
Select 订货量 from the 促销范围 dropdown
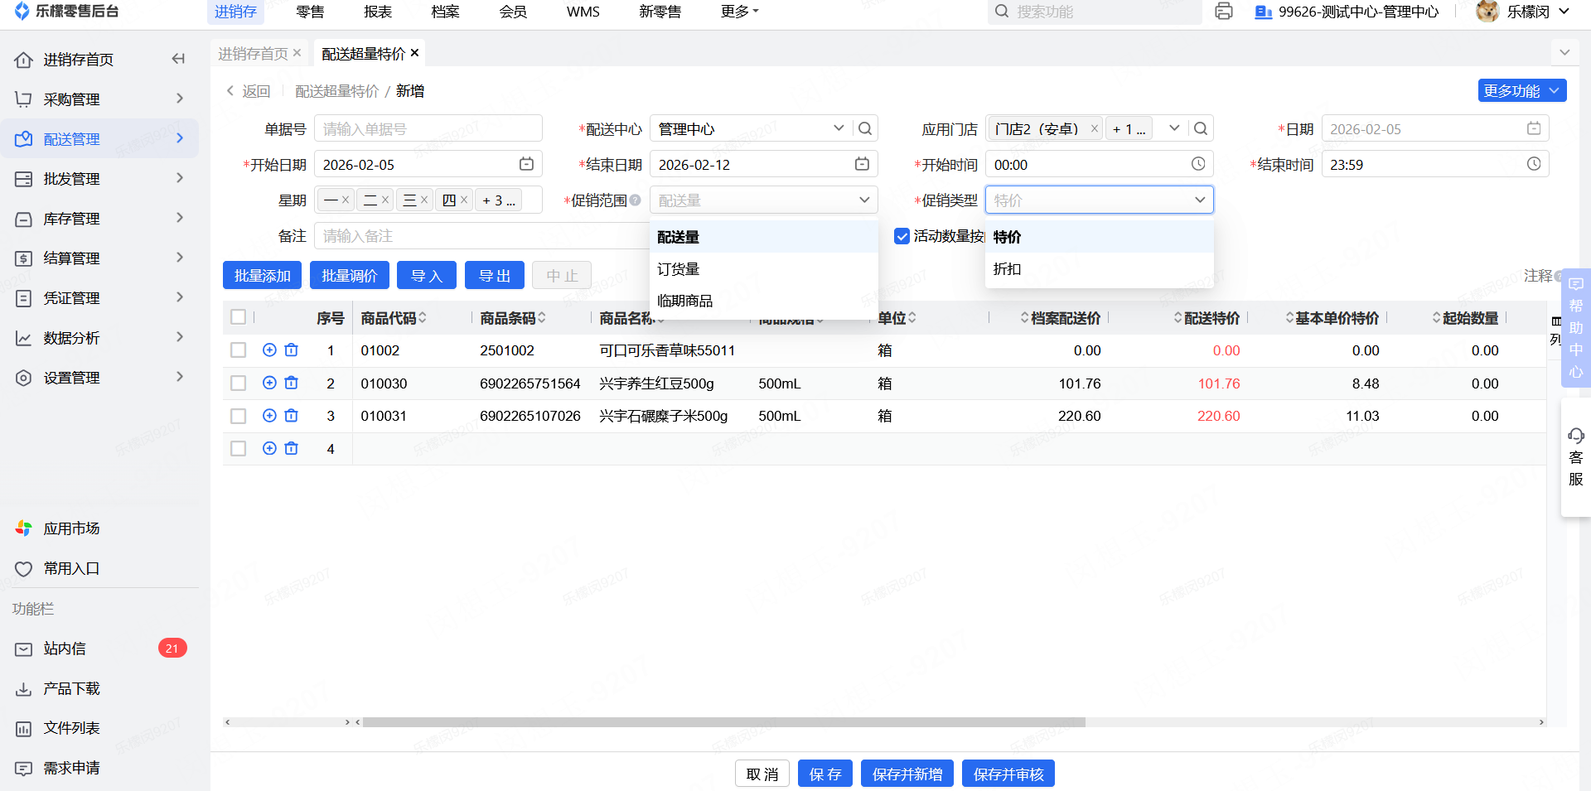pyautogui.click(x=679, y=269)
